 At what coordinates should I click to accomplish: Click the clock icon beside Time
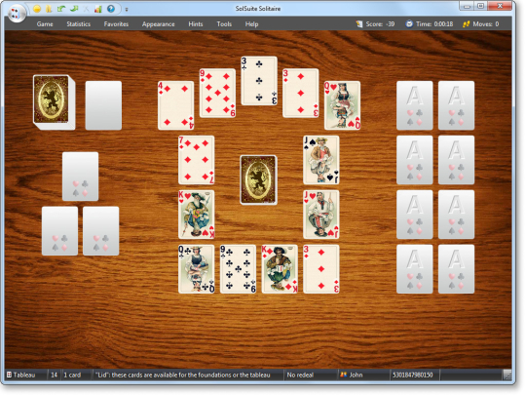409,24
